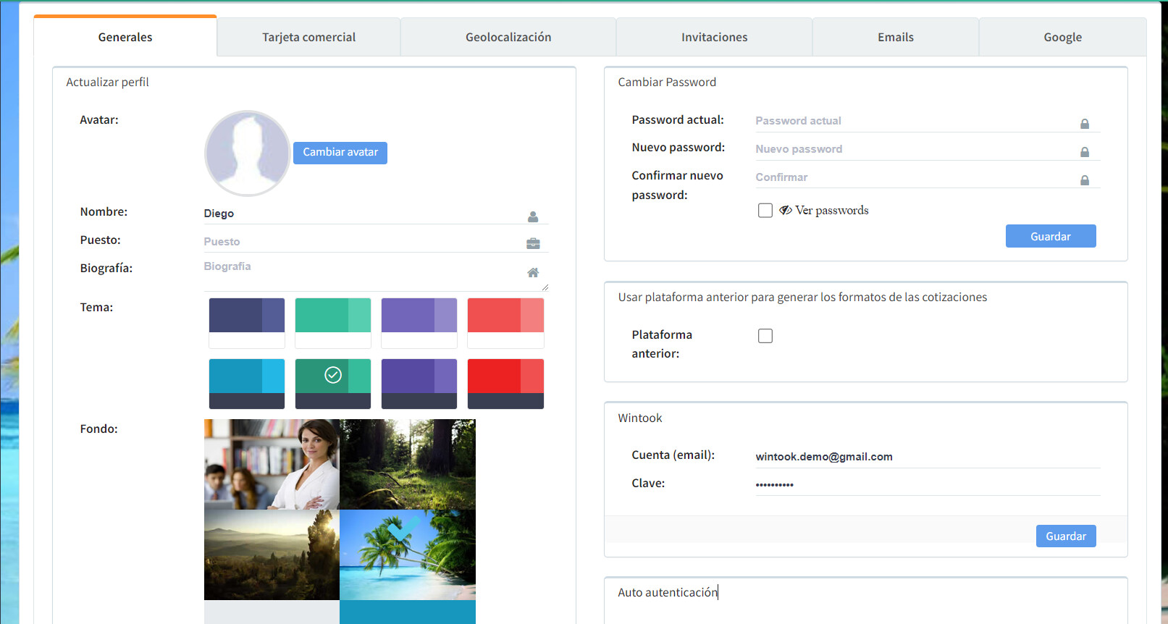
Task: Switch to the Tarjeta comercial tab
Action: [308, 37]
